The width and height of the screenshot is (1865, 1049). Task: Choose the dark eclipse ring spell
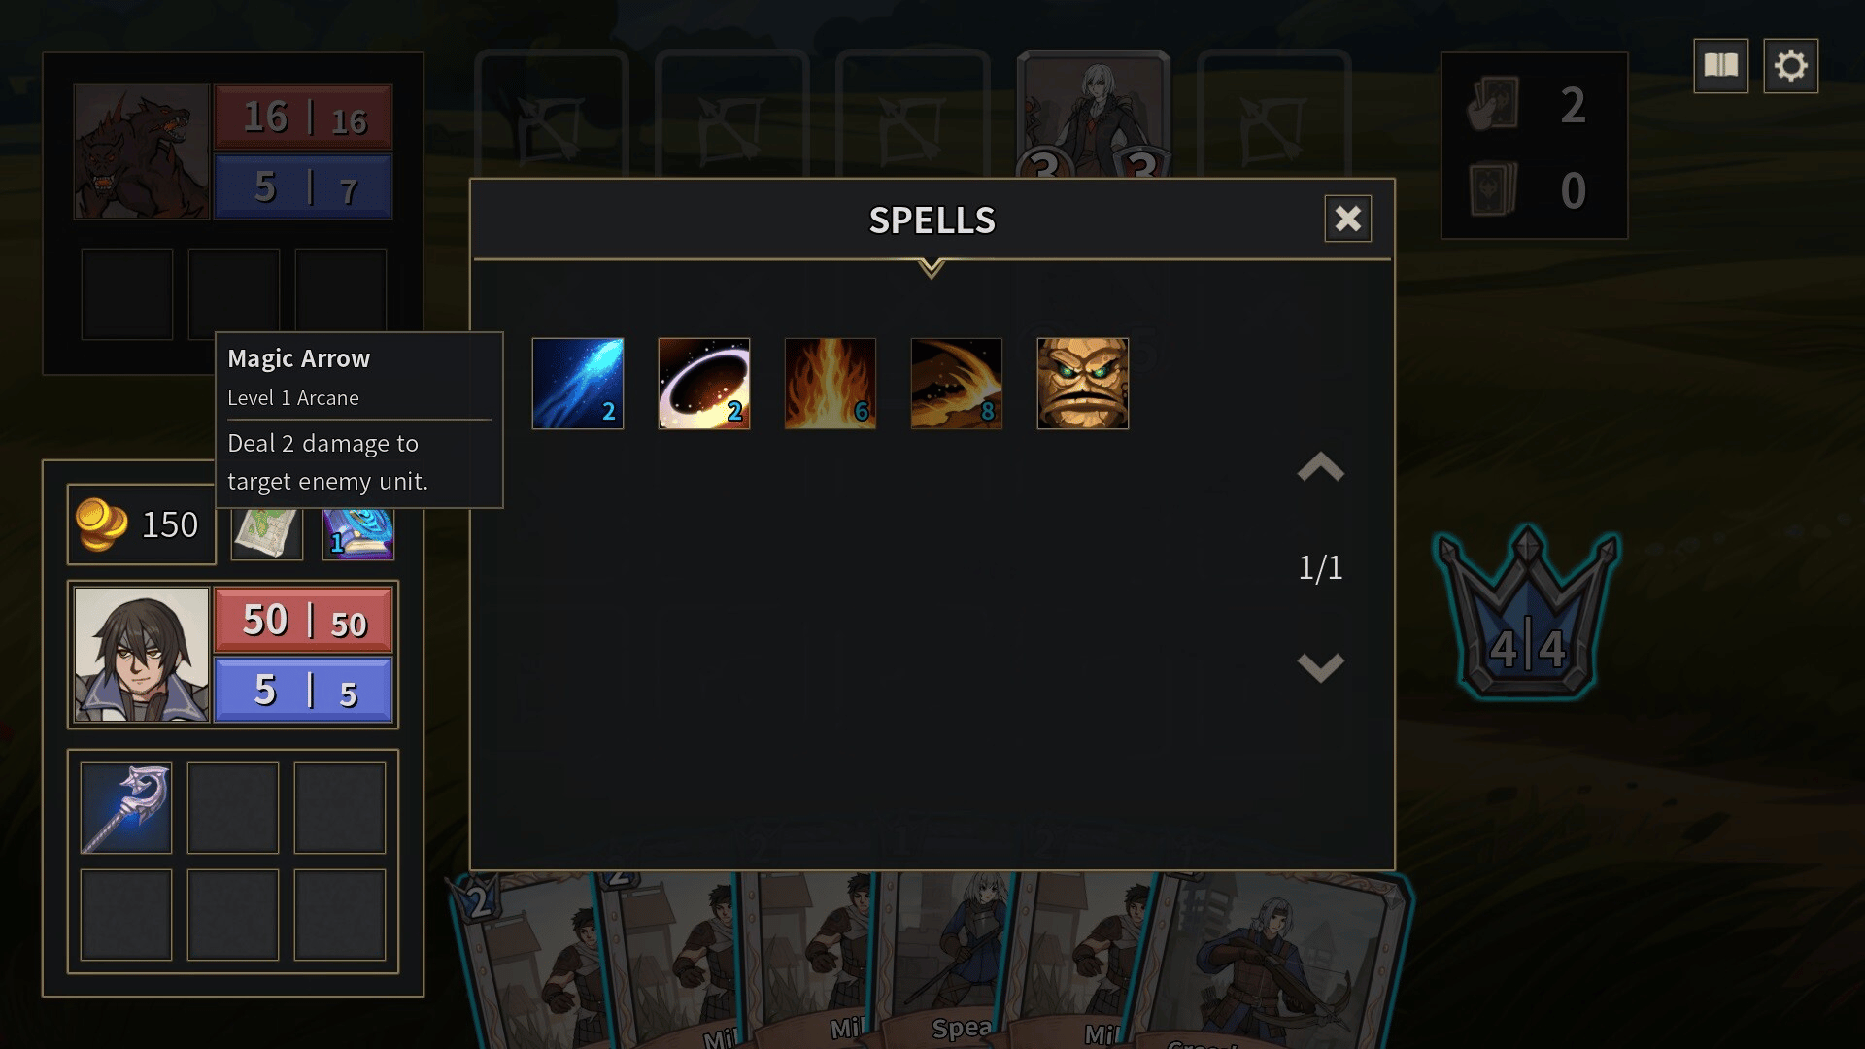click(703, 383)
